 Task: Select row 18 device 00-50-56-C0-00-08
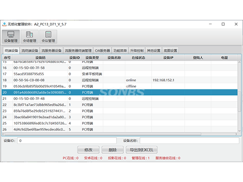120,80
